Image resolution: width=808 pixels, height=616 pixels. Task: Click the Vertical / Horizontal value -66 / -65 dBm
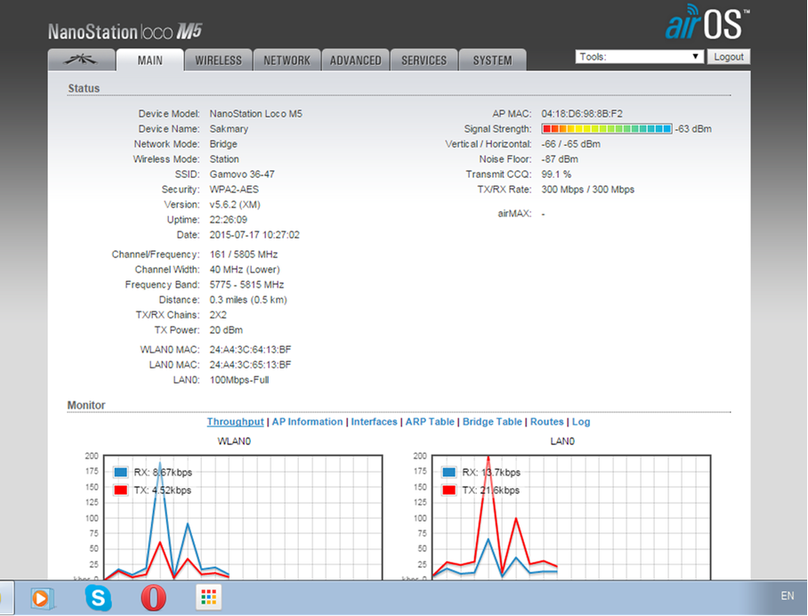pyautogui.click(x=571, y=144)
